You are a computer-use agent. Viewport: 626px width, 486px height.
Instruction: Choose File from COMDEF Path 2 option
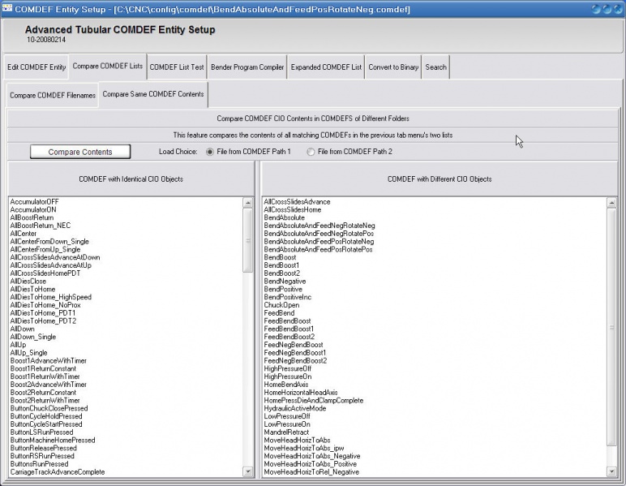(x=311, y=152)
